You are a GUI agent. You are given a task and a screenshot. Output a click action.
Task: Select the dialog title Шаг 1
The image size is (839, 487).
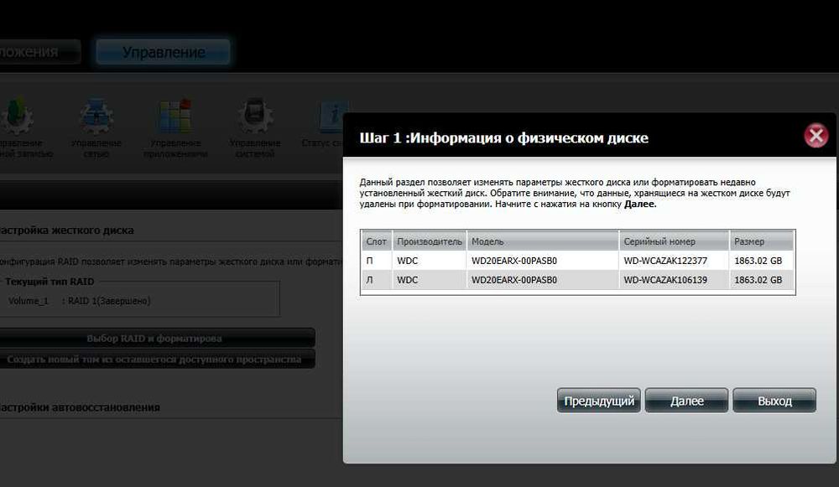tap(503, 138)
